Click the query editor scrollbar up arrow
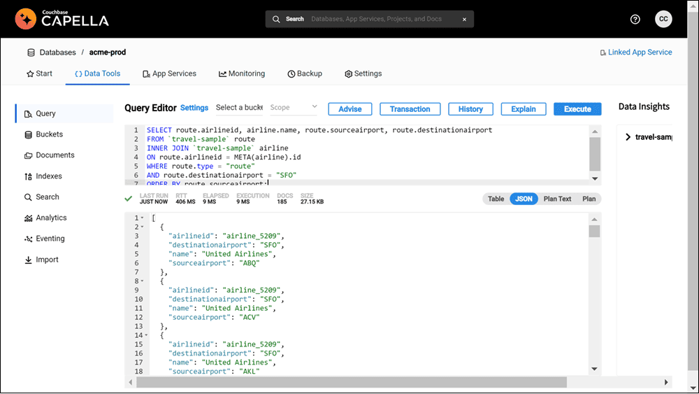Screen dimensions: 699x394 pos(595,132)
